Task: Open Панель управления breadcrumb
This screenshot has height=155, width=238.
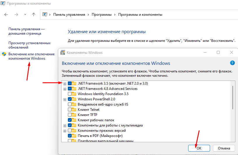Action: pyautogui.click(x=69, y=15)
